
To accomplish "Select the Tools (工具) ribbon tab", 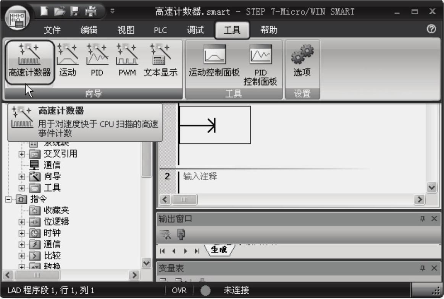I will tap(232, 30).
